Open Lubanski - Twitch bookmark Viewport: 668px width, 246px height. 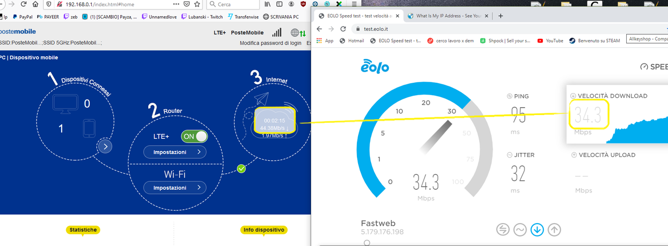(202, 17)
